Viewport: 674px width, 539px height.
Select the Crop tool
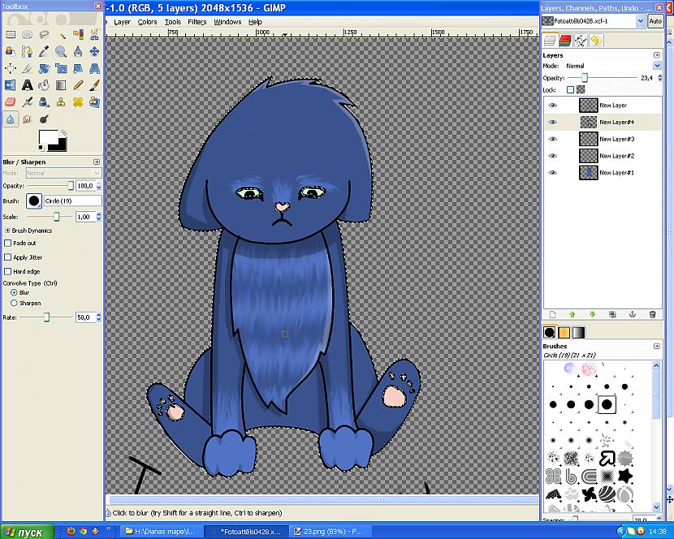[x=27, y=68]
